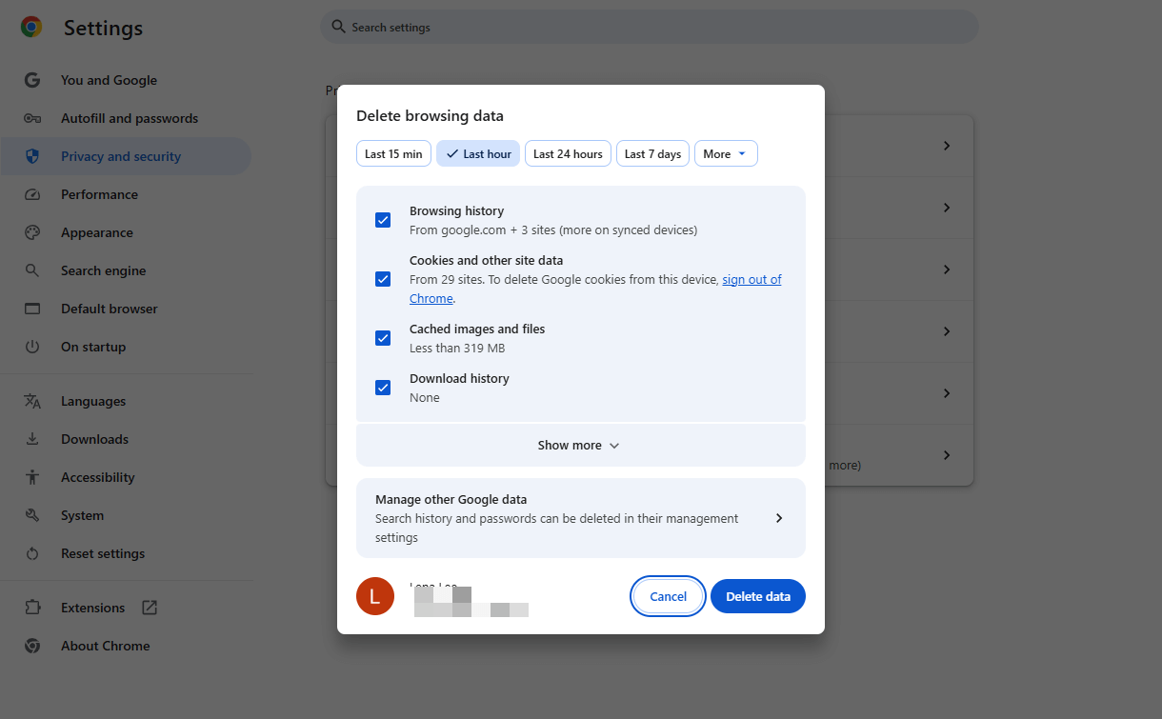Image resolution: width=1162 pixels, height=719 pixels.
Task: Click the Search engine magnifier icon
Action: click(32, 270)
